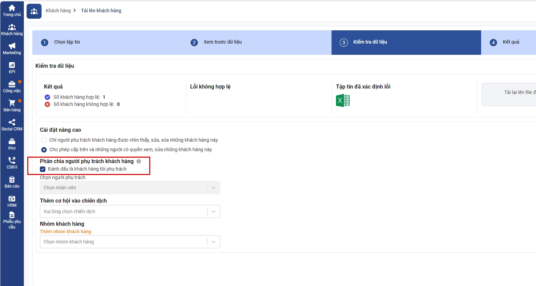Select 'Cho phép cấp trên' radio option
Screen dimensions: 536x286
pyautogui.click(x=44, y=150)
